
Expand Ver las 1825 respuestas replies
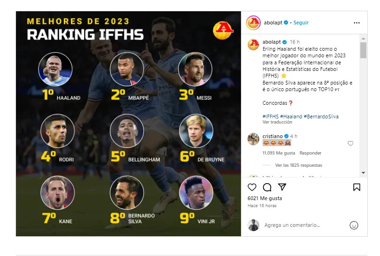coord(298,165)
